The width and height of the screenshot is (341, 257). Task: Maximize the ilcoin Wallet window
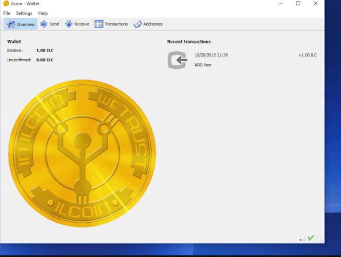298,4
